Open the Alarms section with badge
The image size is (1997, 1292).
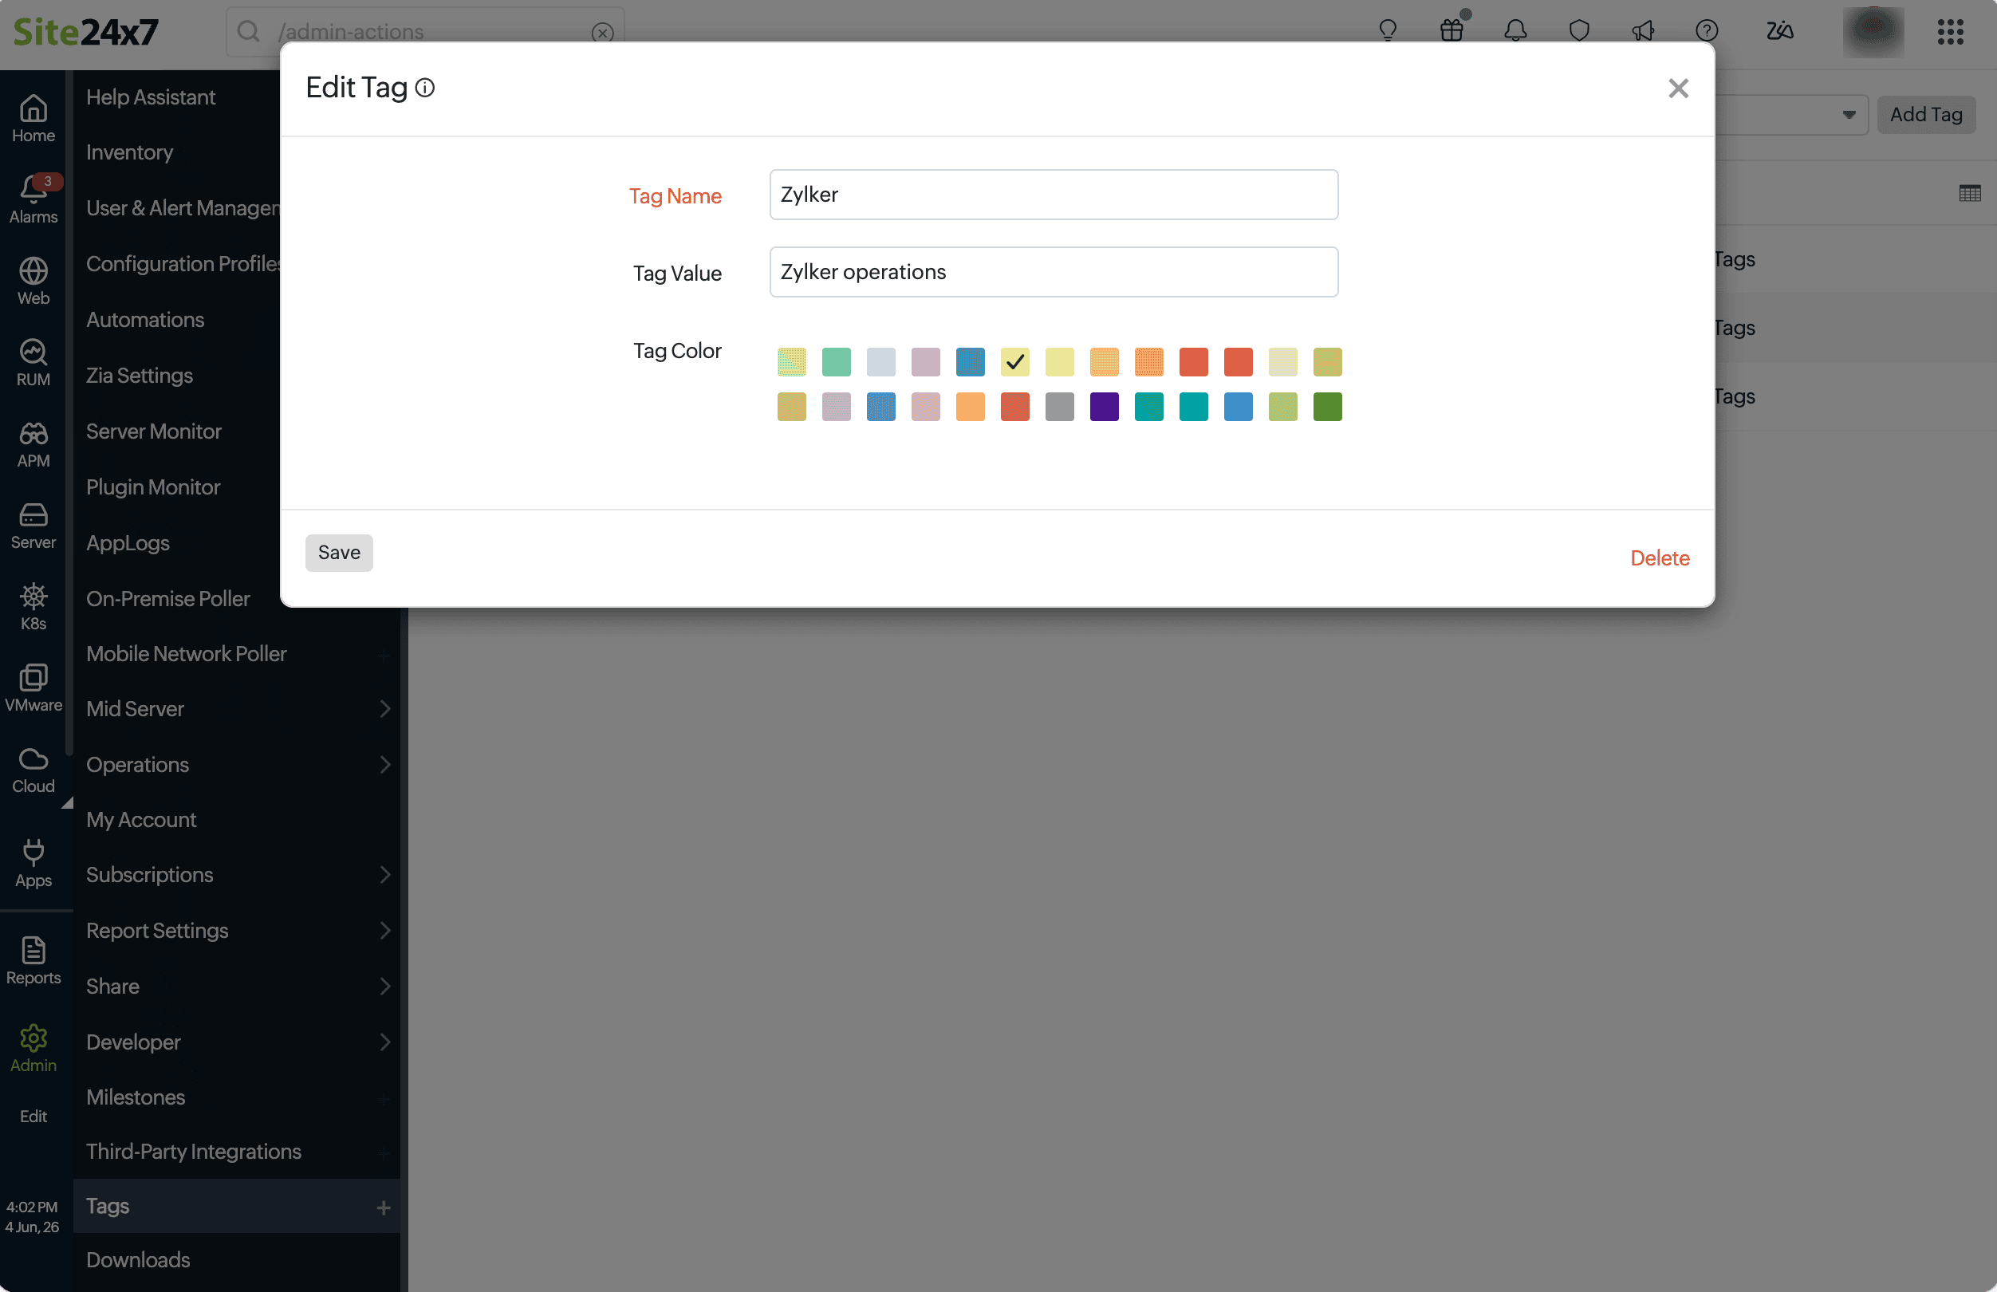33,199
